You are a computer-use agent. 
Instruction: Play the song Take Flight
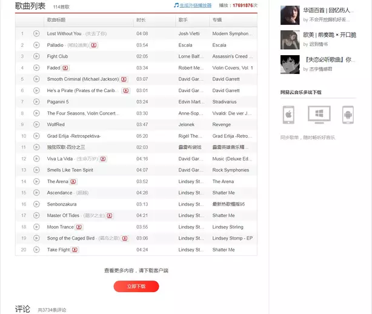coord(36,250)
